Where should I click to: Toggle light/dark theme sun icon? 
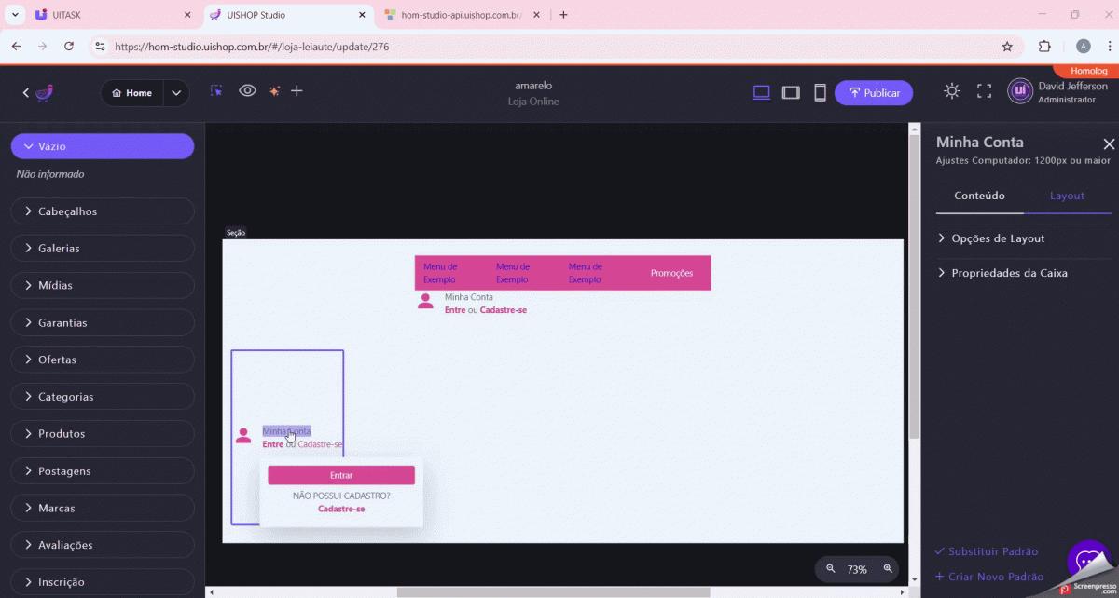[951, 91]
